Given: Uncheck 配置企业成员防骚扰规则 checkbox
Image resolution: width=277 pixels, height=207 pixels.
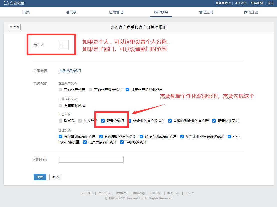Looking at the screenshot, I should click(x=182, y=137).
